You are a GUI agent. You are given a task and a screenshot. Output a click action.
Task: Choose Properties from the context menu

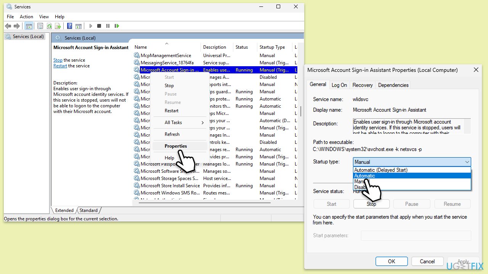pos(176,146)
